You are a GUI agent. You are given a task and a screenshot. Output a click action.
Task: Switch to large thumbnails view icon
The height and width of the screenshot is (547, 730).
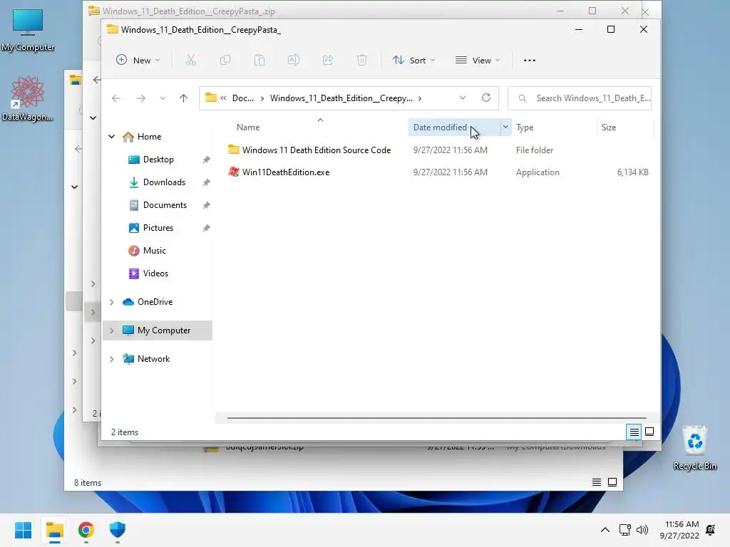point(649,432)
